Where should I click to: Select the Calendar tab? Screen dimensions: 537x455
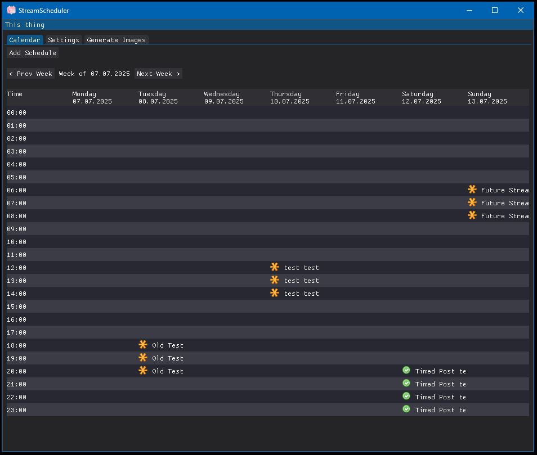[25, 39]
